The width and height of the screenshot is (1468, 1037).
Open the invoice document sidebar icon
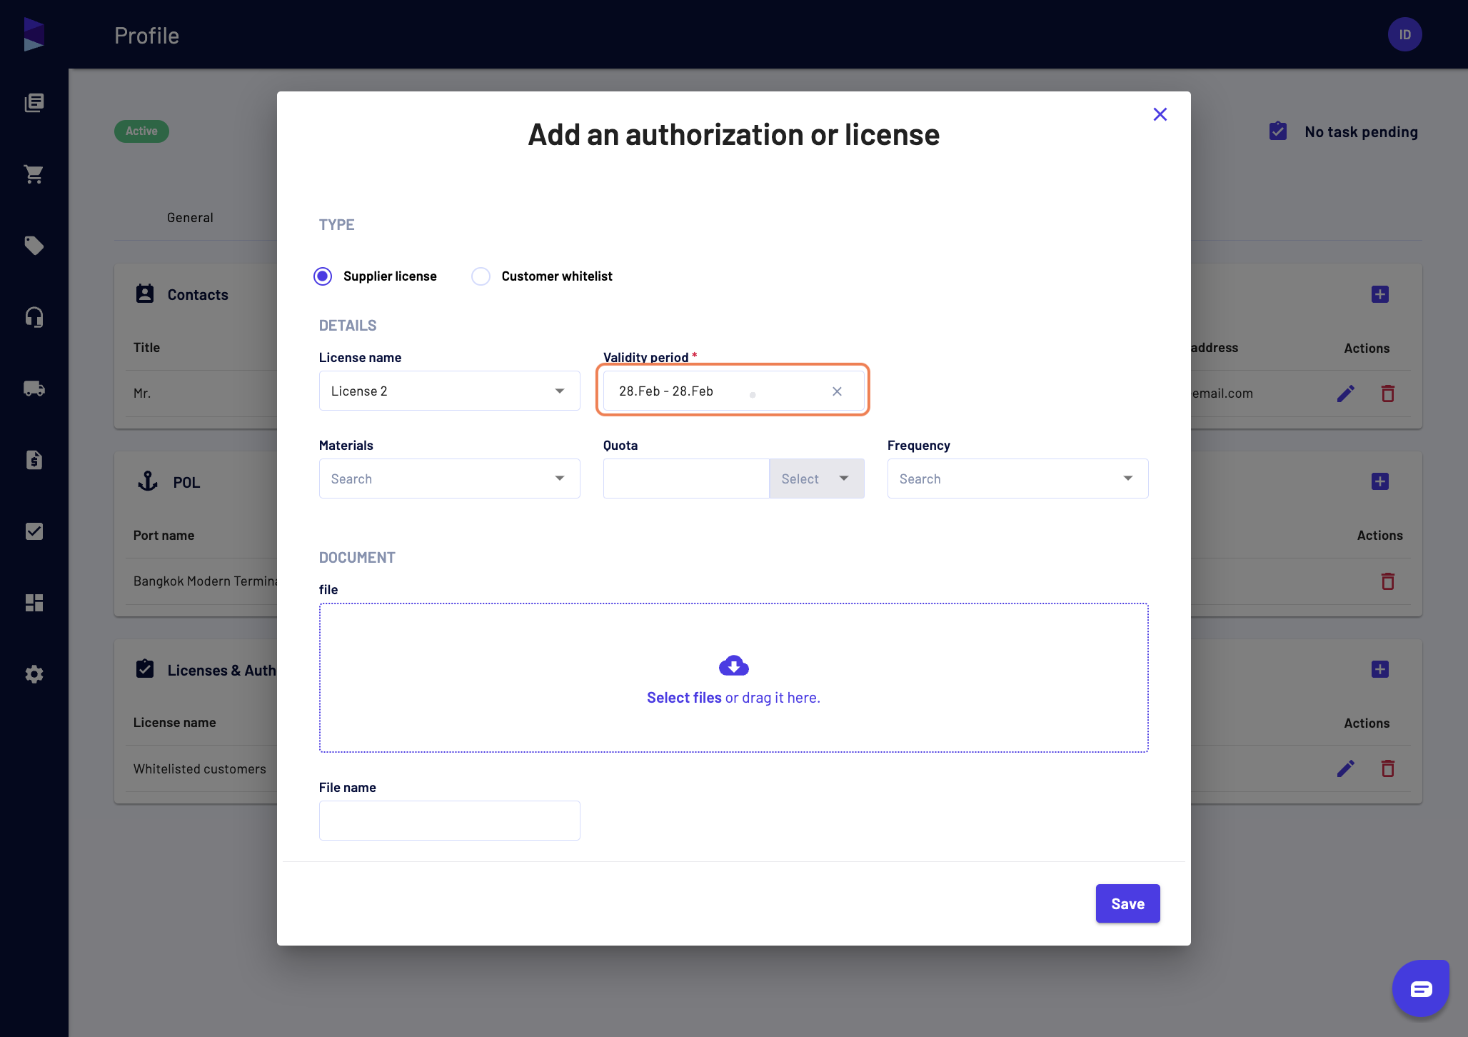pyautogui.click(x=34, y=460)
